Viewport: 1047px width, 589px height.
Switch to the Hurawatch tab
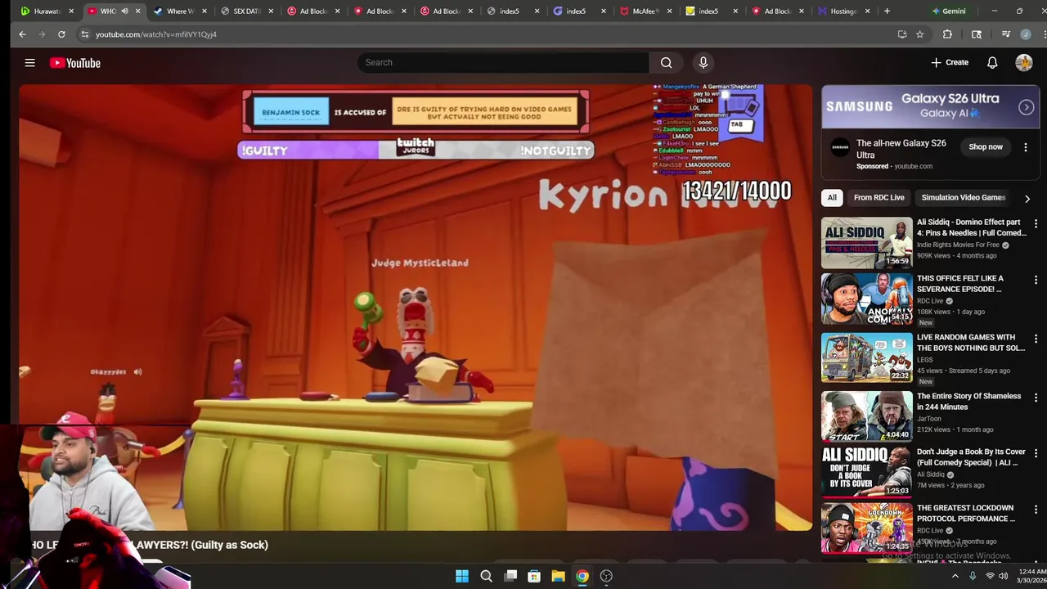47,11
